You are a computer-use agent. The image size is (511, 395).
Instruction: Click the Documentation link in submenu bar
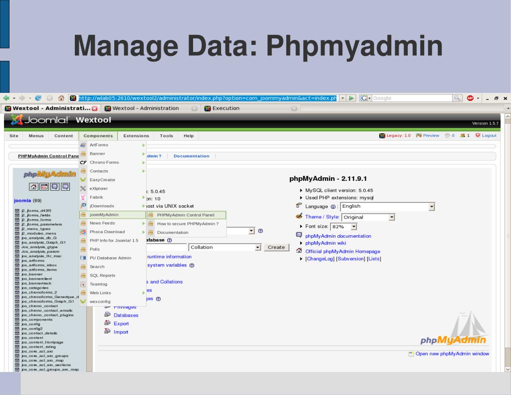click(191, 156)
